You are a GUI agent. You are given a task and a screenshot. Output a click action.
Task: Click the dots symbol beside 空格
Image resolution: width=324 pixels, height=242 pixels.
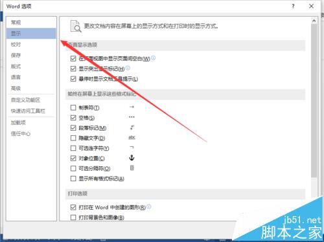[x=132, y=117]
